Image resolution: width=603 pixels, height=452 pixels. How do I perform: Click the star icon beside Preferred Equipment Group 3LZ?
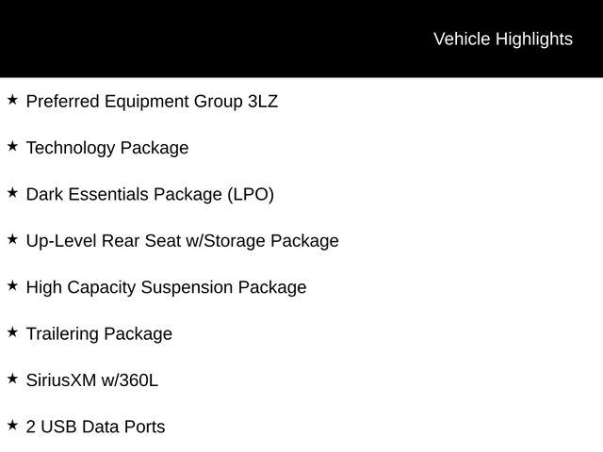click(x=12, y=100)
